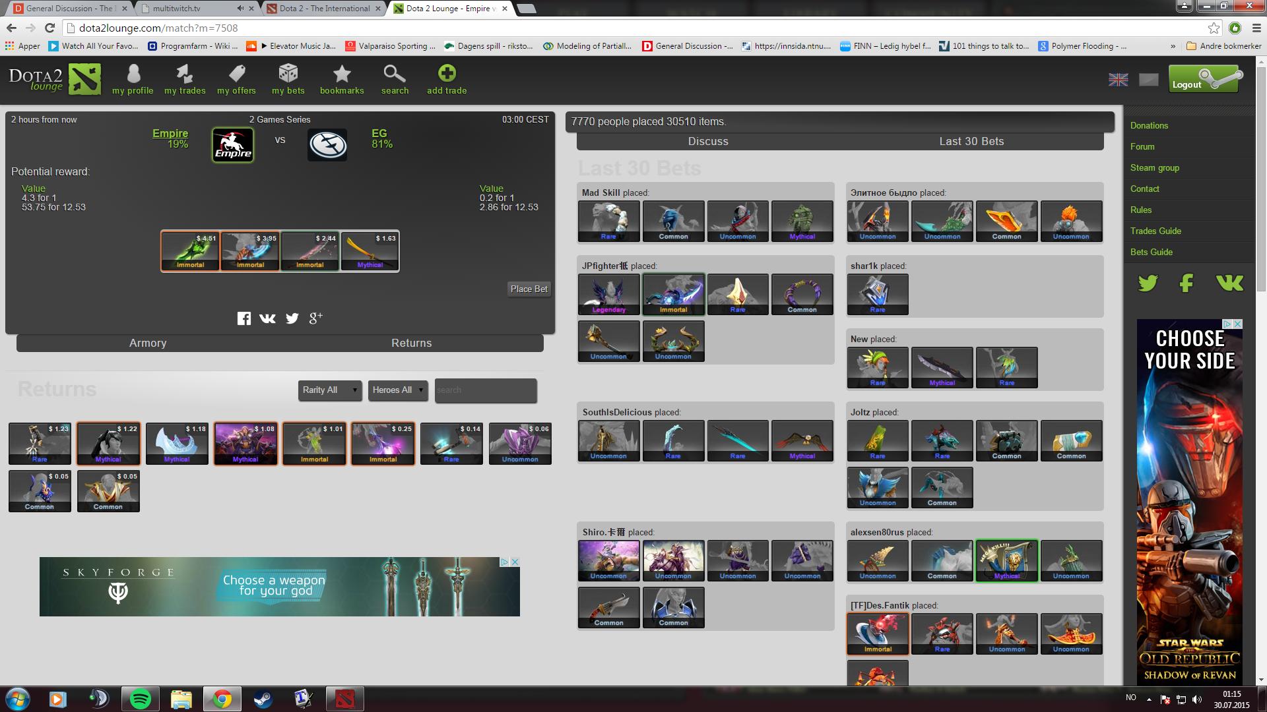Viewport: 1267px width, 712px height.
Task: Open the Bets Guide link
Action: 1151,252
